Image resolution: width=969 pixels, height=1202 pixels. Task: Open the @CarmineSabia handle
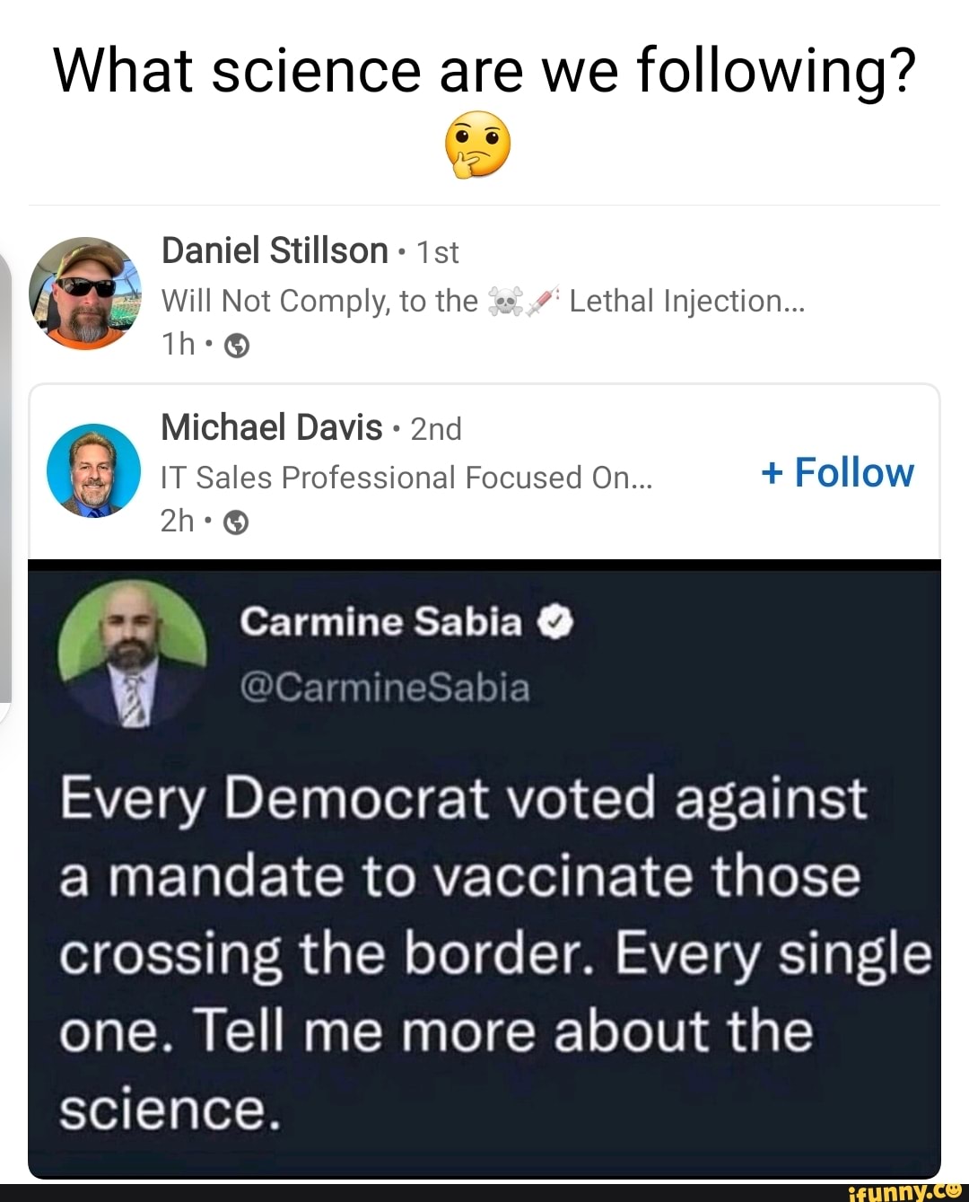pos(388,688)
